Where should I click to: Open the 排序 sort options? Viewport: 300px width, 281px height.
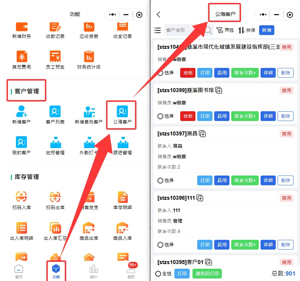point(246,30)
